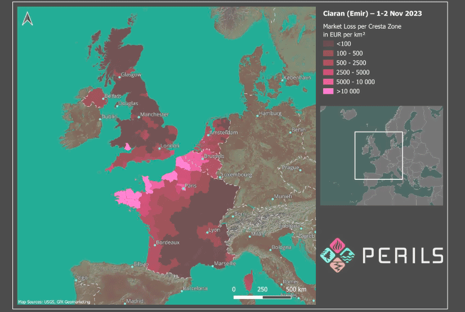
Task: Select the 5000 - 10 000 legend swatch
Action: [328, 82]
